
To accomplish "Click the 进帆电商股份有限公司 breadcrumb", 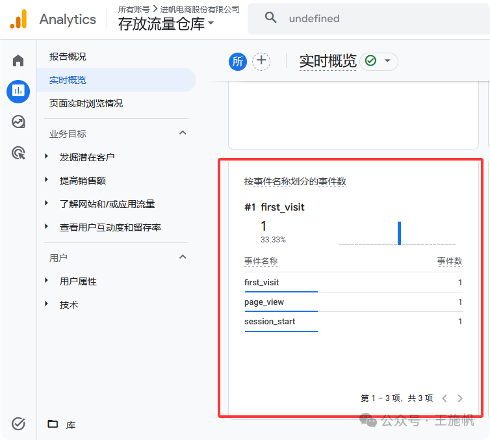I will pyautogui.click(x=200, y=9).
